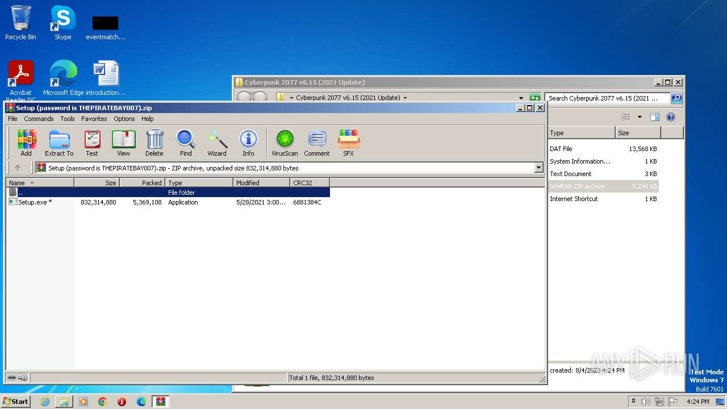727x409 pixels.
Task: Open Chrome from the taskbar
Action: pyautogui.click(x=103, y=402)
